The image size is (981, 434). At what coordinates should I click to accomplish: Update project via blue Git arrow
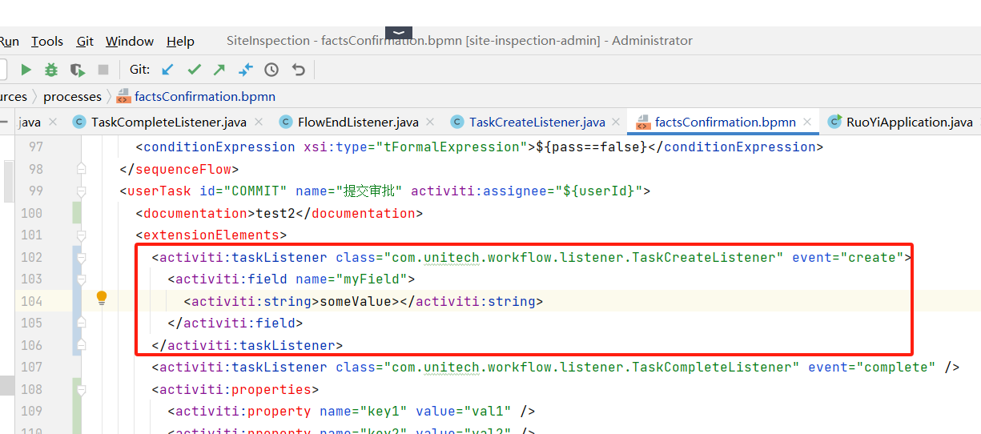167,70
